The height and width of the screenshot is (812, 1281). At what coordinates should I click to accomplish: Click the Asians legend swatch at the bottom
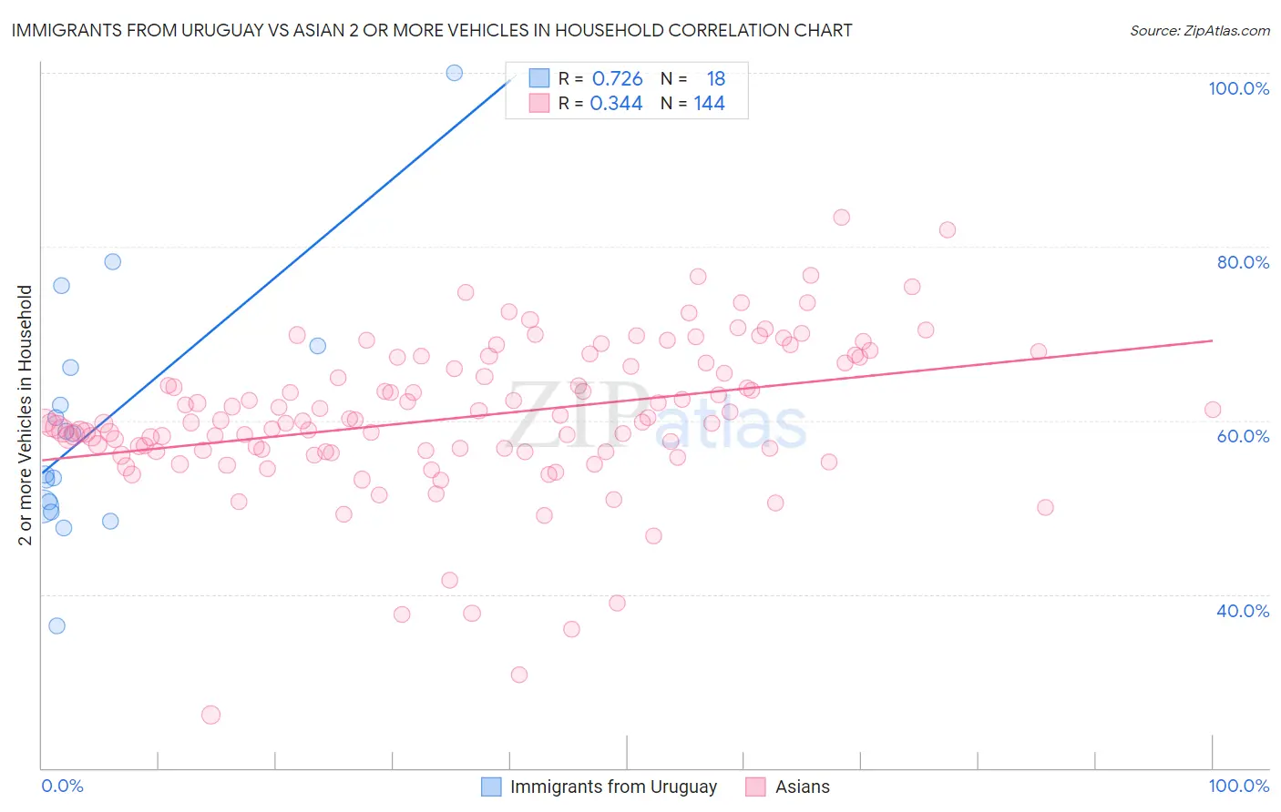755,787
